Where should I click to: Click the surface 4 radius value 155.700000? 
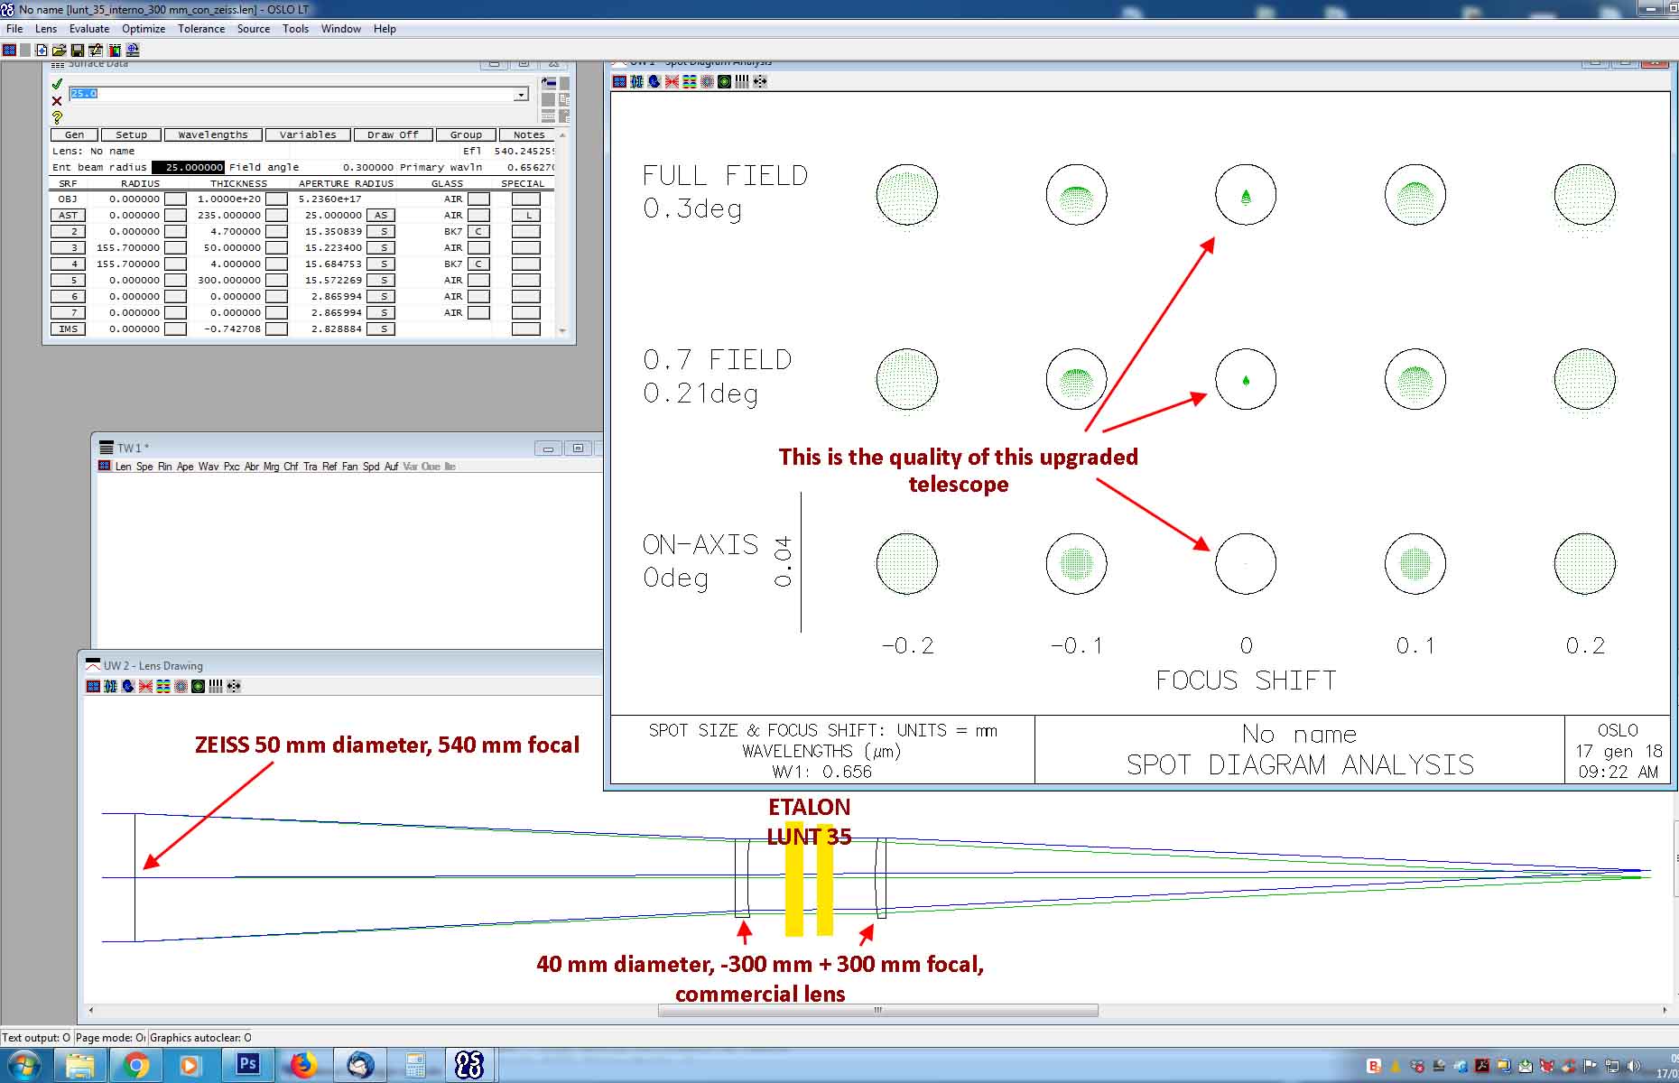tap(128, 264)
